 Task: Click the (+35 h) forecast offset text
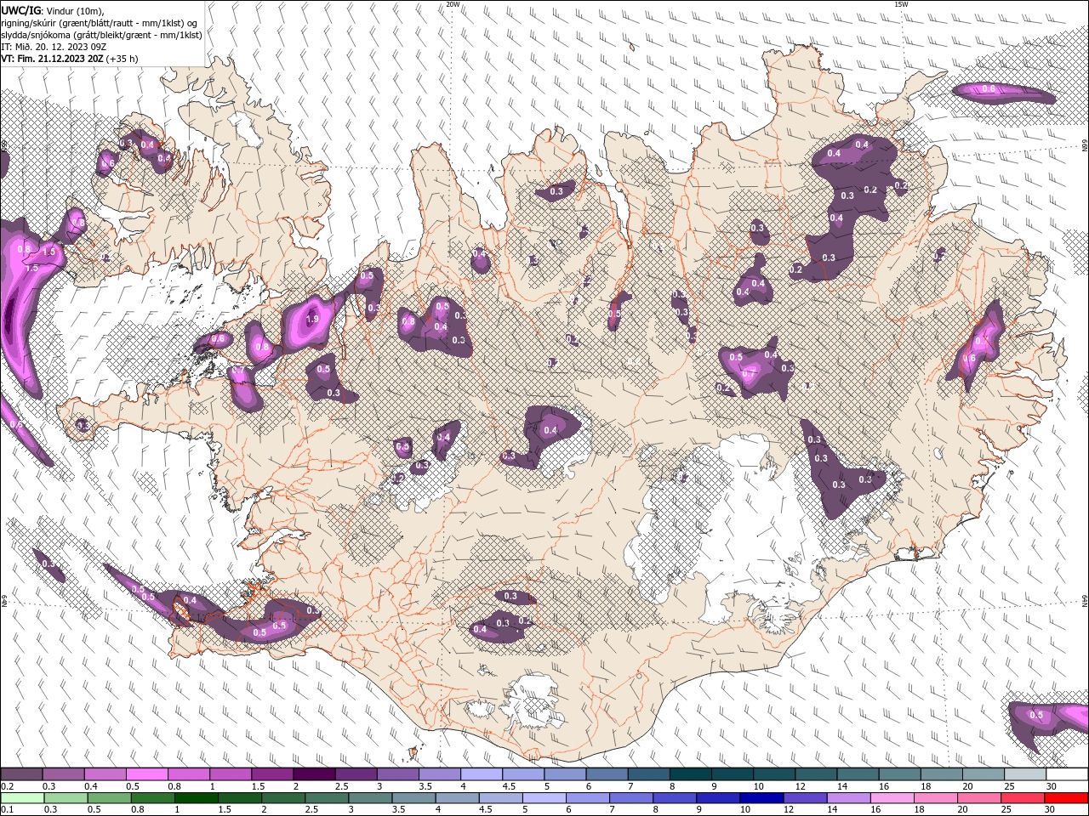[x=123, y=59]
